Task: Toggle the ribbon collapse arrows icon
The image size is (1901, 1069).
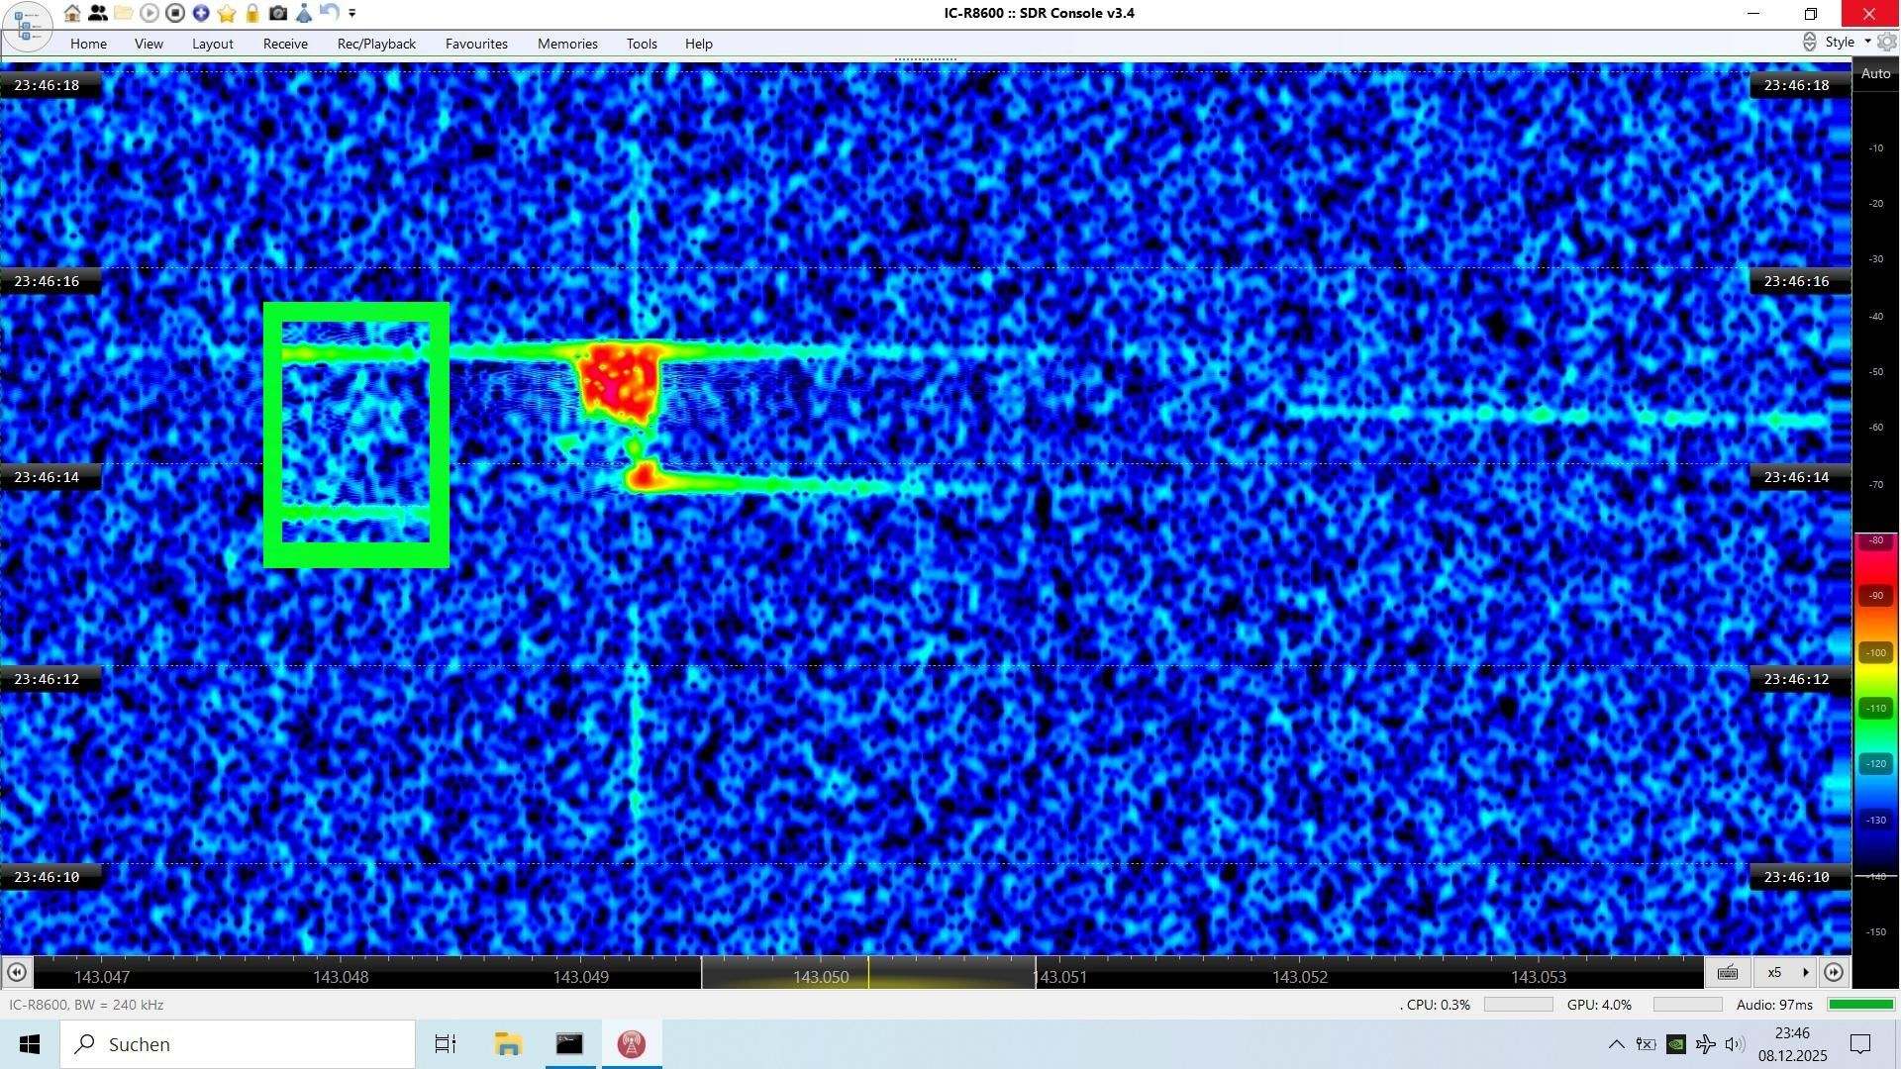Action: [x=1809, y=42]
